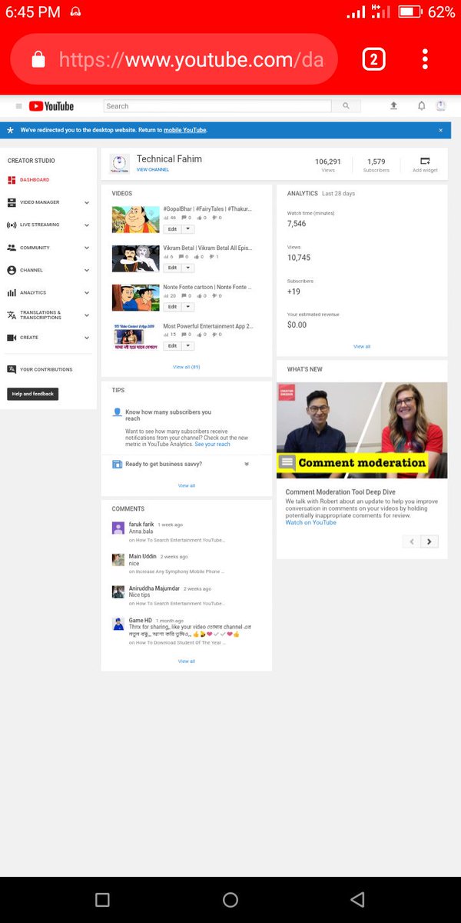
Task: Open the YouTube hamburger guide menu
Action: (x=19, y=106)
